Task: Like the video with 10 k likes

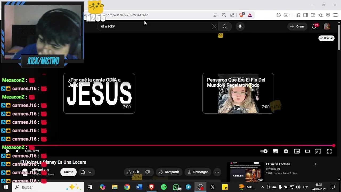Action: 133,172
